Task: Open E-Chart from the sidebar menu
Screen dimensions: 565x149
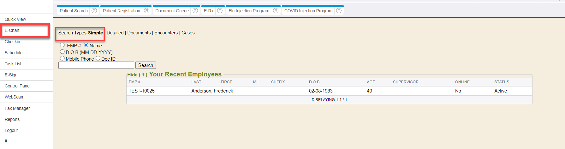Action: (x=12, y=31)
